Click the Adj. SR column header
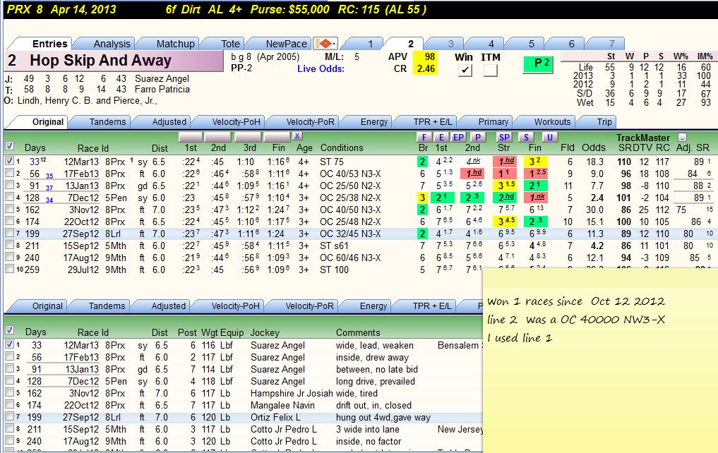This screenshot has width=718, height=453. pyautogui.click(x=693, y=147)
